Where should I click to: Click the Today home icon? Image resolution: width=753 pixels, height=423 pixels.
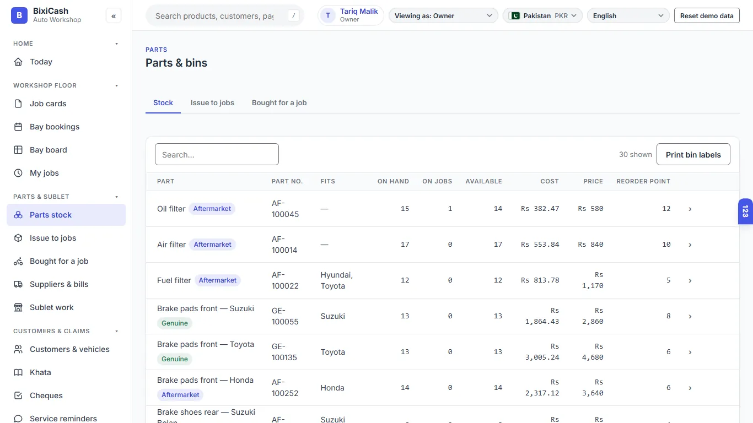18,62
